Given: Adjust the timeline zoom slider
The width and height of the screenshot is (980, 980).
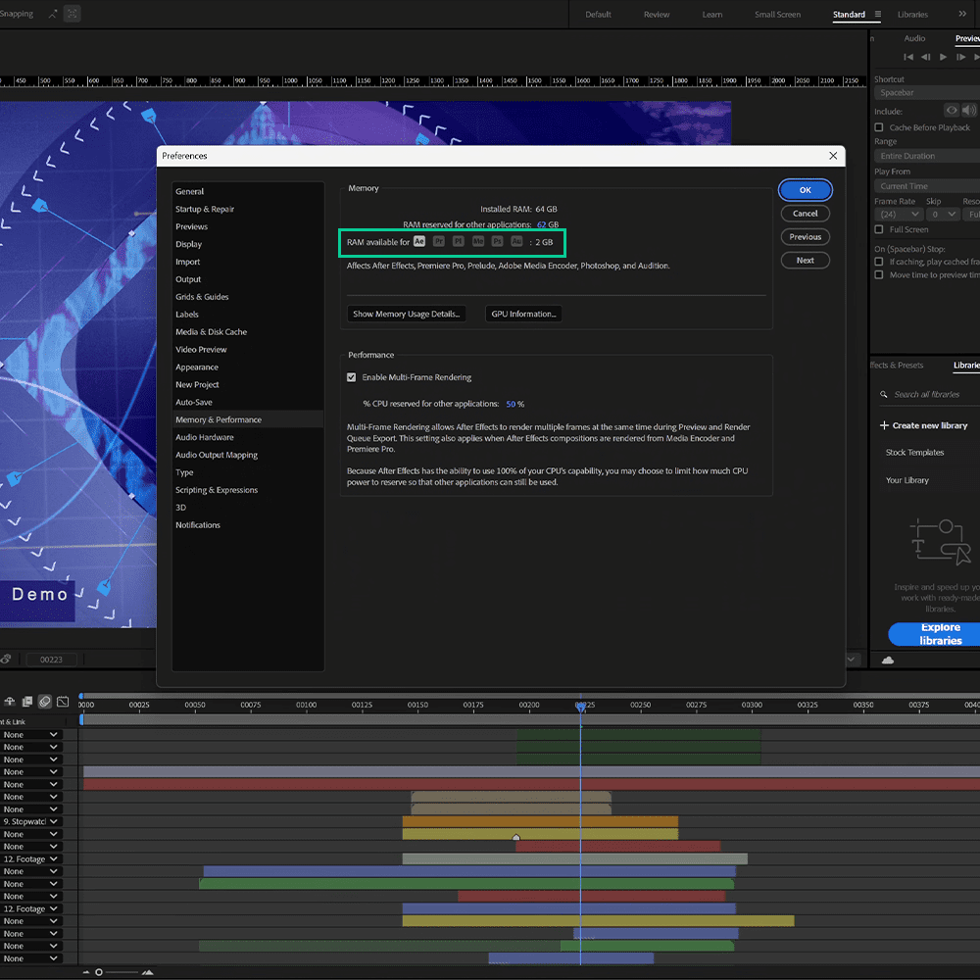Looking at the screenshot, I should tap(98, 972).
